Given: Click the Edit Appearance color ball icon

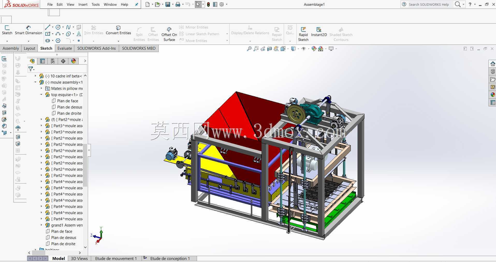Looking at the screenshot, I should tap(314, 49).
